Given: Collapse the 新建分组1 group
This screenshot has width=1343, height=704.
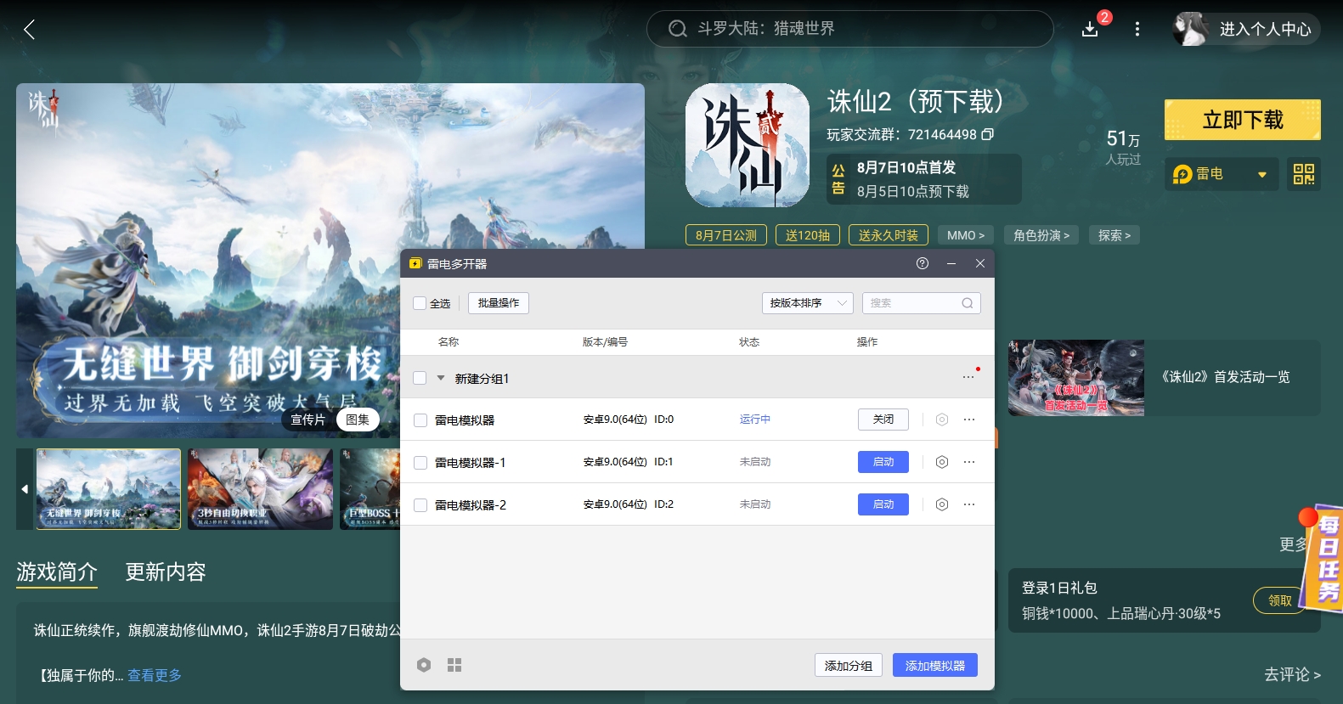Looking at the screenshot, I should (x=441, y=378).
